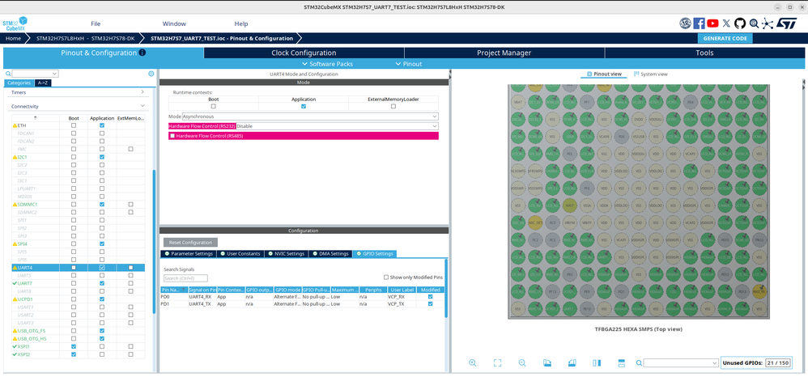
Task: Open the NVIC Settings tab
Action: click(288, 253)
